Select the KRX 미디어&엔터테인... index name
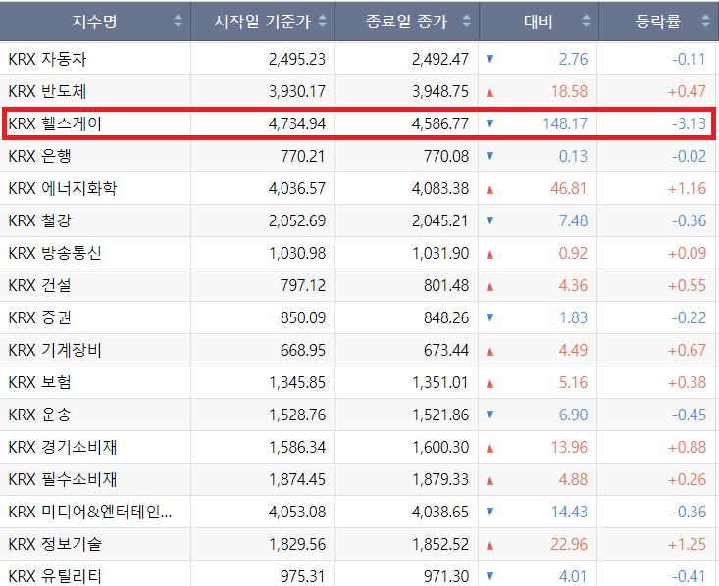This screenshot has width=719, height=586. coord(90,512)
